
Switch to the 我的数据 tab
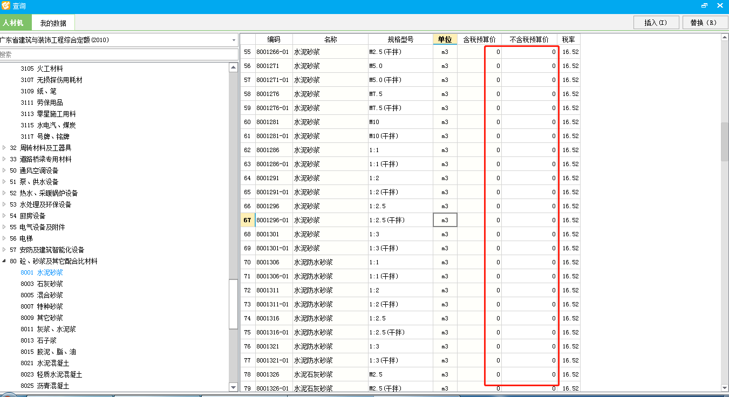[x=53, y=23]
